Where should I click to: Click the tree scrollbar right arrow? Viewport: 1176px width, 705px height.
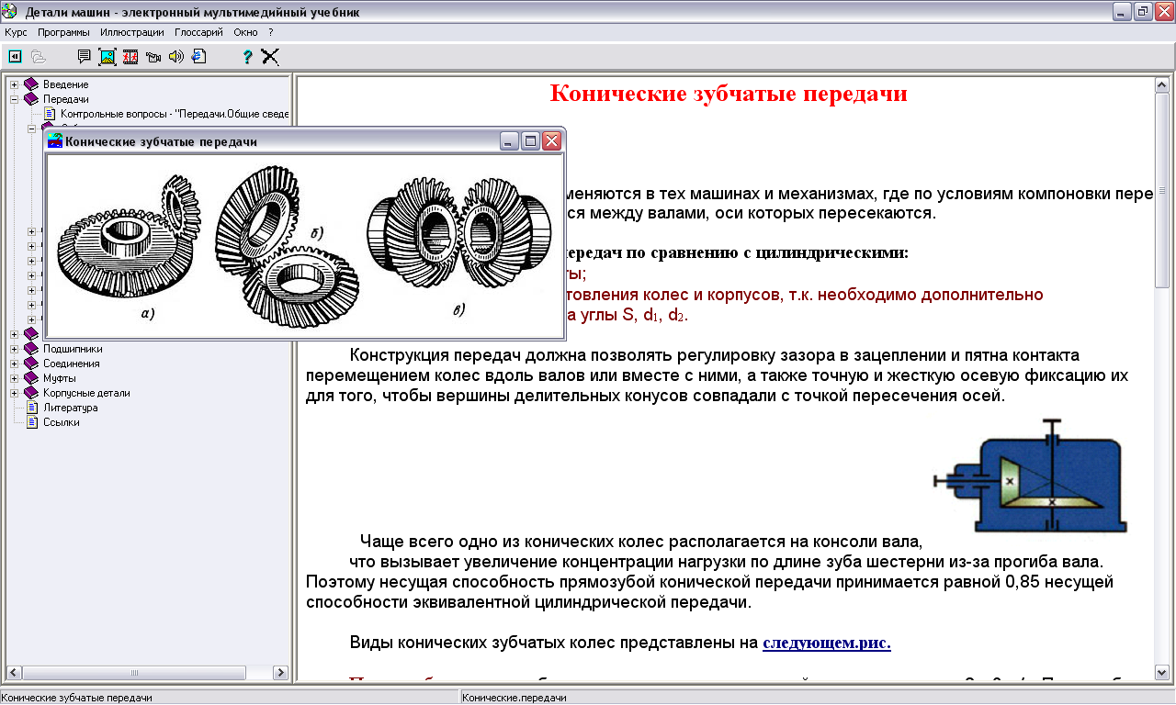click(x=282, y=673)
